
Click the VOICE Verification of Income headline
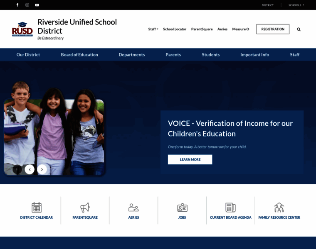click(x=230, y=129)
